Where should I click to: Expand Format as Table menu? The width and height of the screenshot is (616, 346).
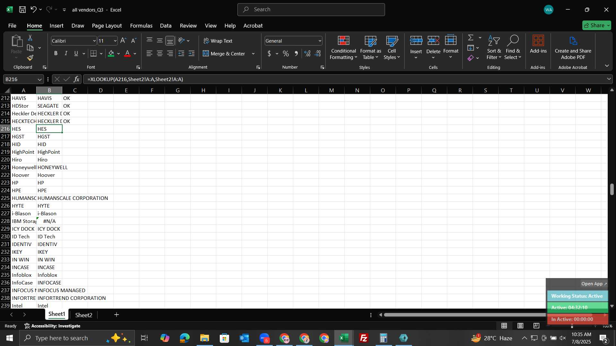(371, 47)
